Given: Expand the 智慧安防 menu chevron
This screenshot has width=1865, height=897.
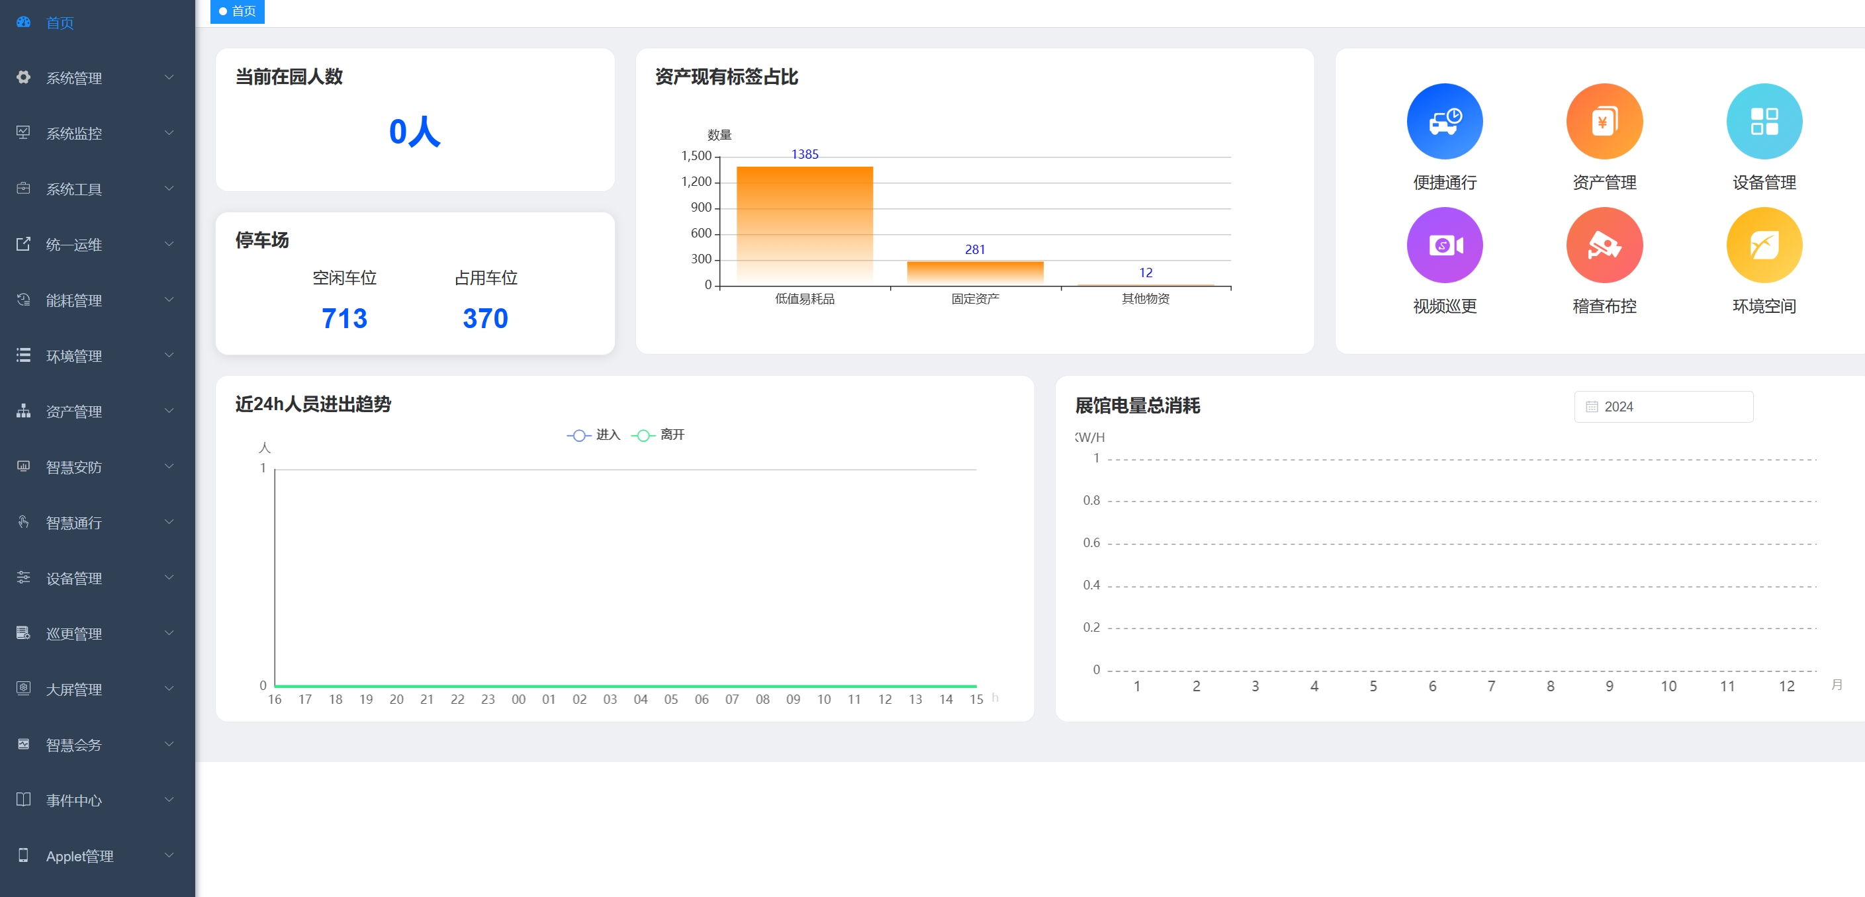Looking at the screenshot, I should click(x=169, y=466).
